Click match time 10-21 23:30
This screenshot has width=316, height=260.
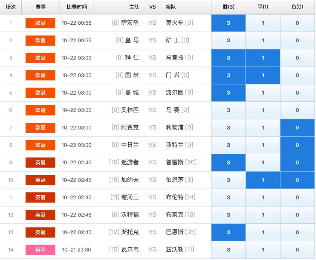click(x=77, y=250)
